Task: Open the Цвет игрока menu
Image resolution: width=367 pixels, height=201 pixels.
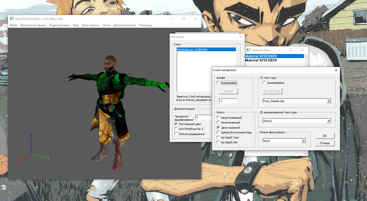Action: (x=90, y=25)
